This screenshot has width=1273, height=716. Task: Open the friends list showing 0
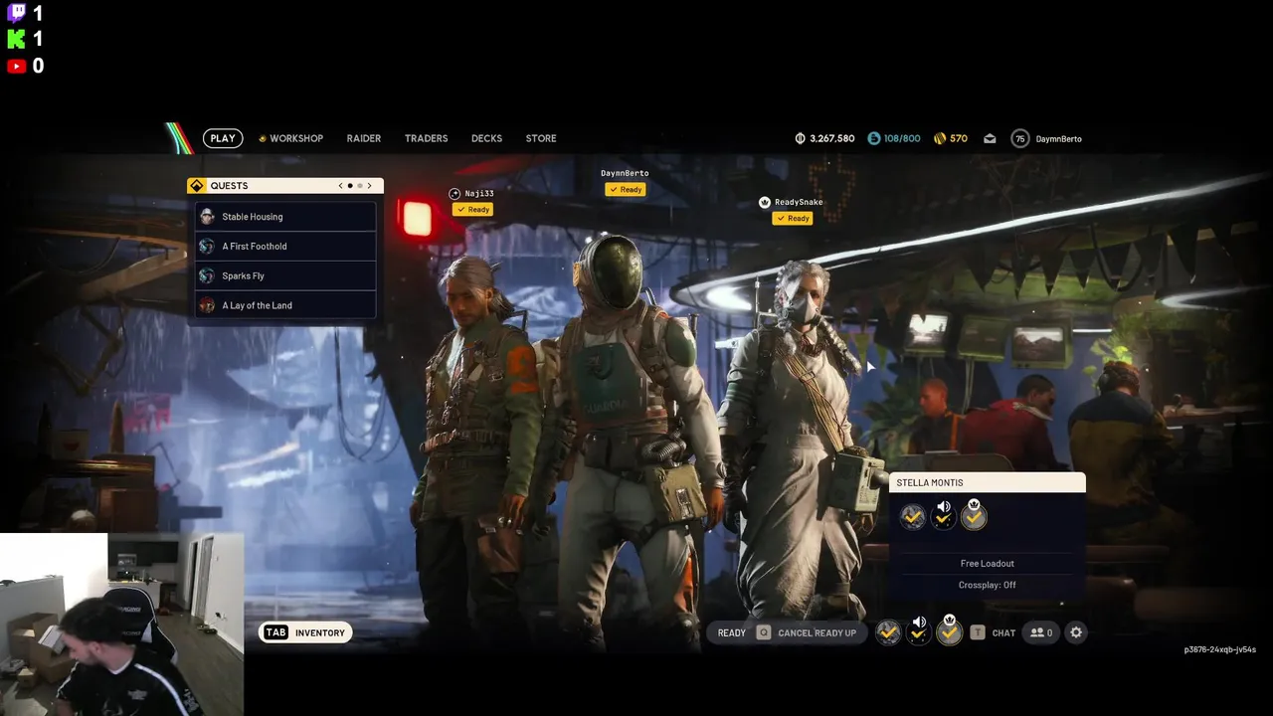pos(1041,632)
